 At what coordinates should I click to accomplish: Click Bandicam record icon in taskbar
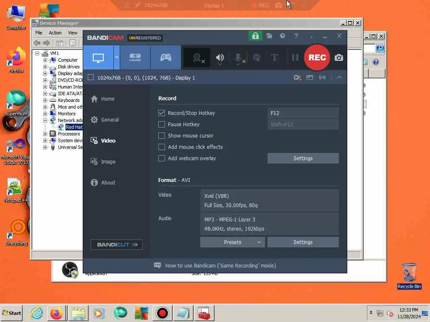[x=162, y=313]
